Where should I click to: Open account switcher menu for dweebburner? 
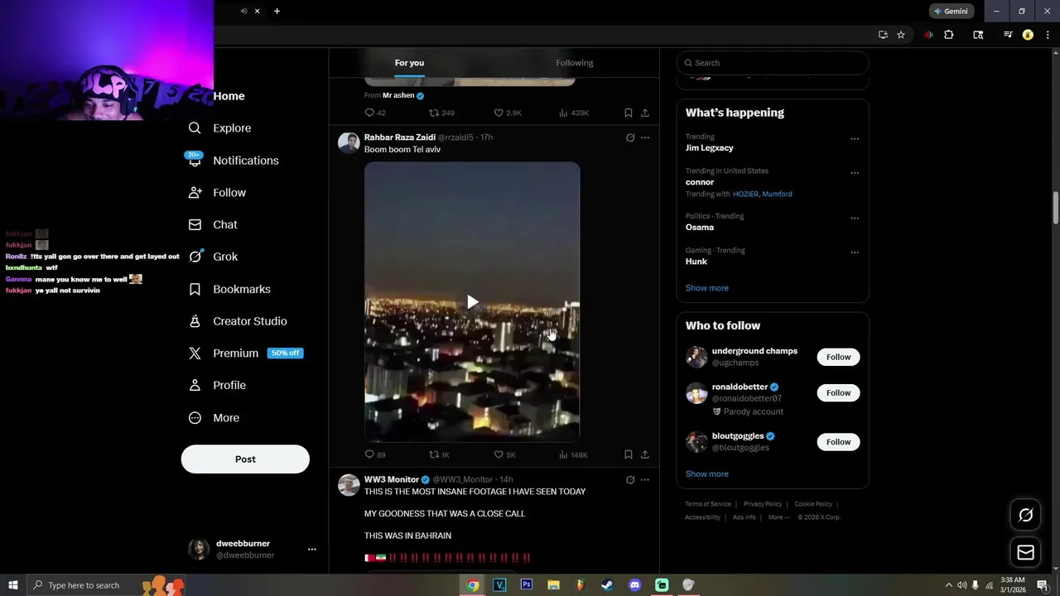pos(311,549)
